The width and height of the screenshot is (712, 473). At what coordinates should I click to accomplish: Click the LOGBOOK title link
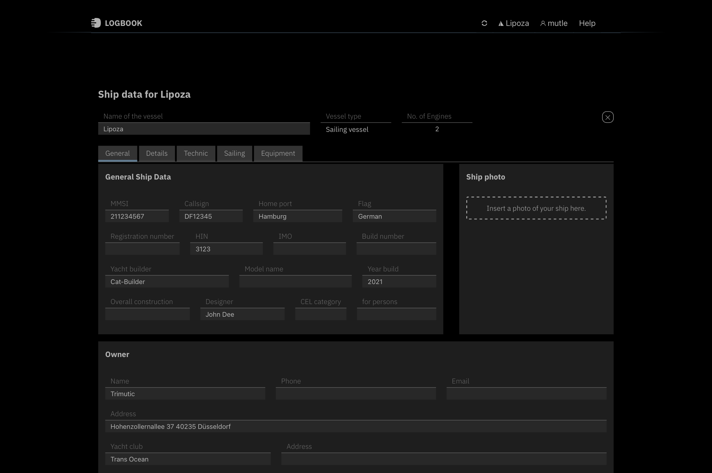point(123,23)
